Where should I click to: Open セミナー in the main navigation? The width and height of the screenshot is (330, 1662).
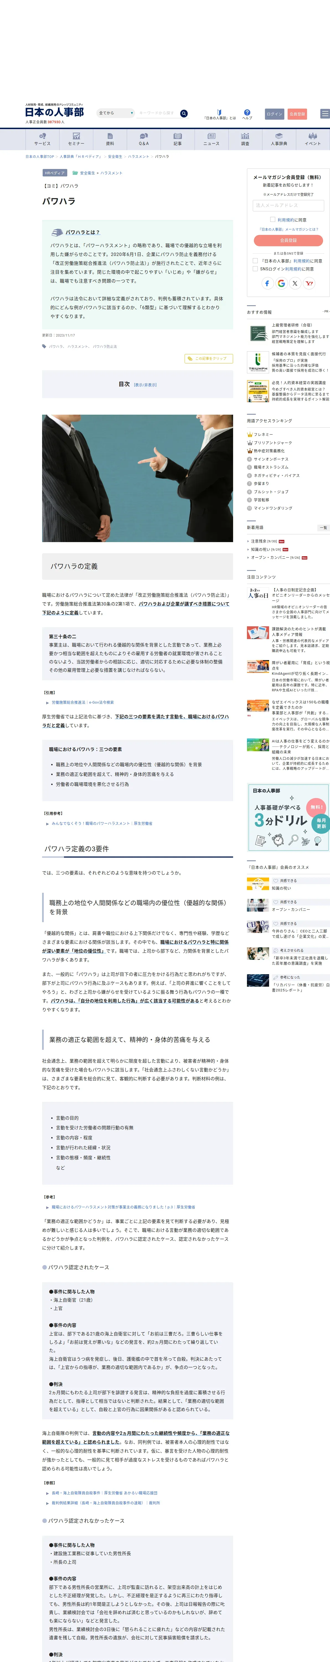(76, 139)
